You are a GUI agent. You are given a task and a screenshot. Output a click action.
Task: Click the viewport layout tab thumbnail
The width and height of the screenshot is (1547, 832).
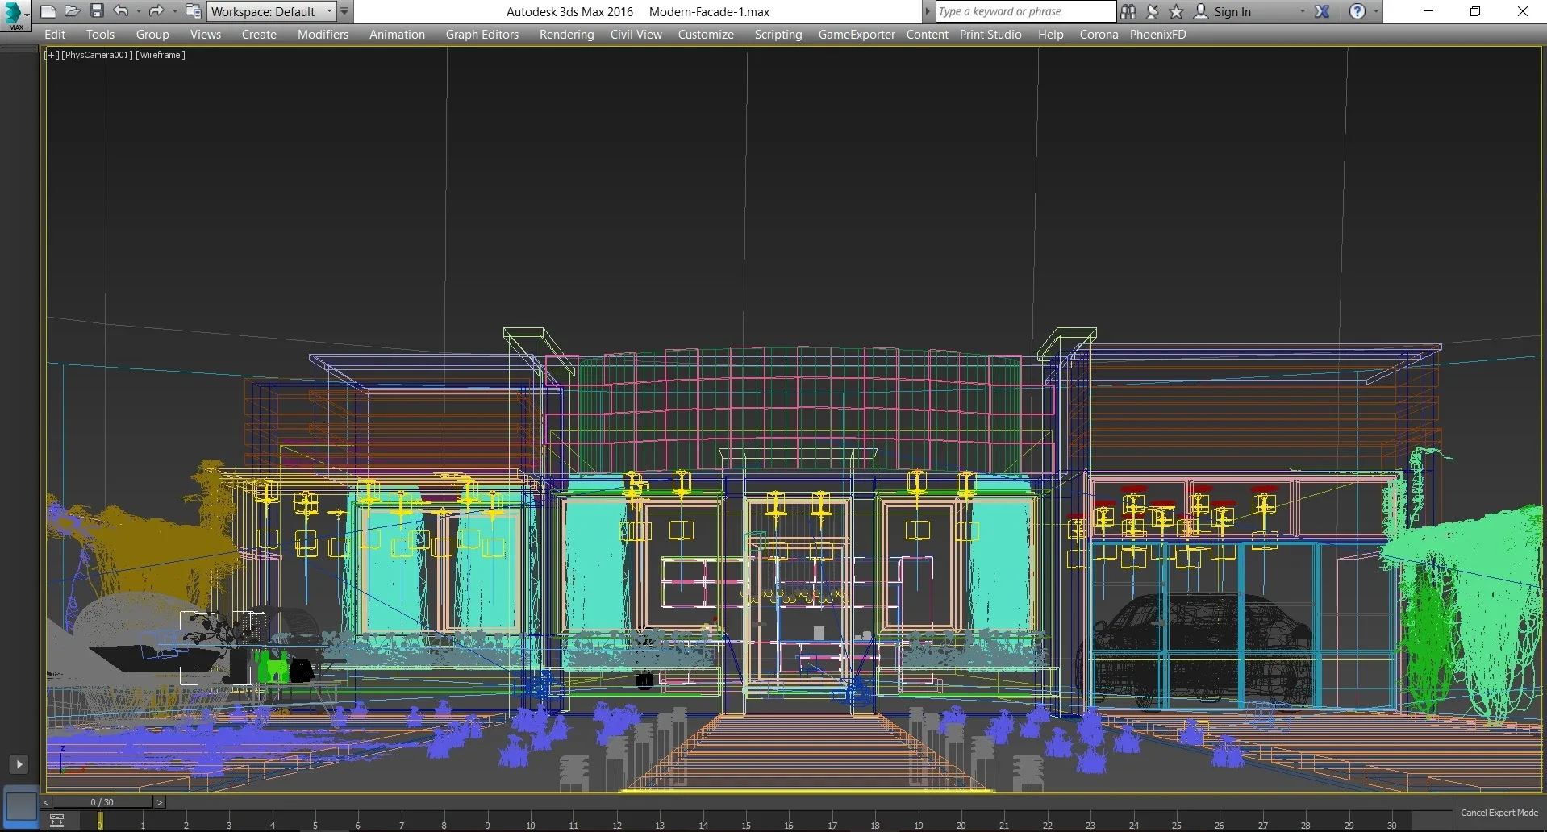[21, 805]
